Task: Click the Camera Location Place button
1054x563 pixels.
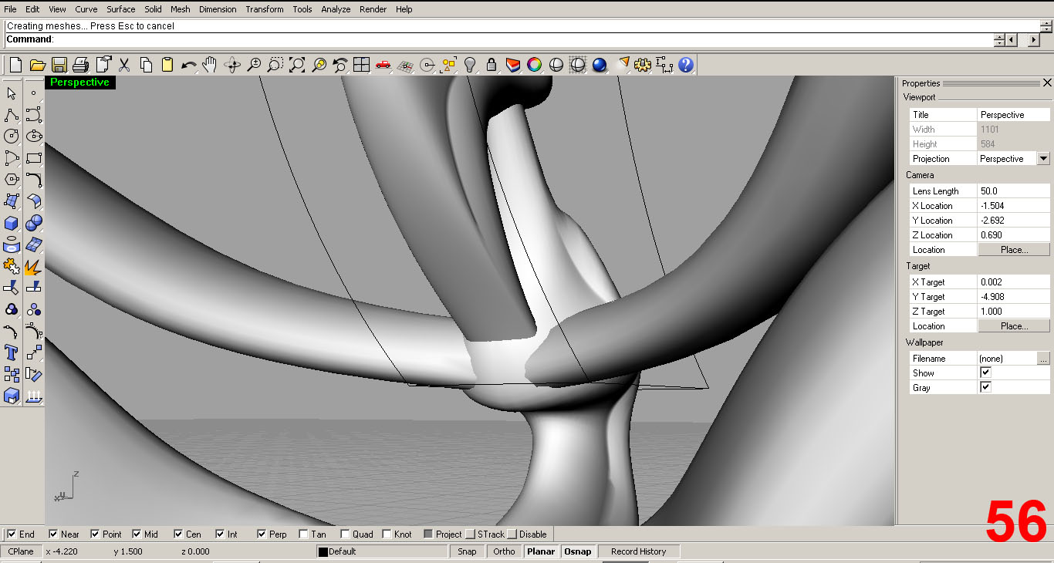Action: [x=1014, y=250]
